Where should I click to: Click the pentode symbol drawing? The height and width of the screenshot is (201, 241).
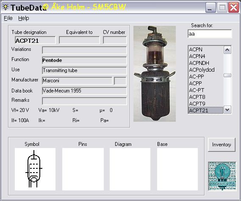34,169
